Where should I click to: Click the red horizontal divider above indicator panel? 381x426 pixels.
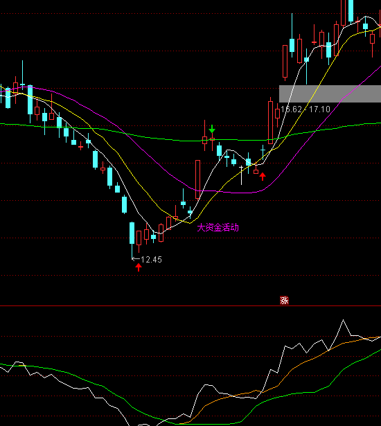pos(190,306)
